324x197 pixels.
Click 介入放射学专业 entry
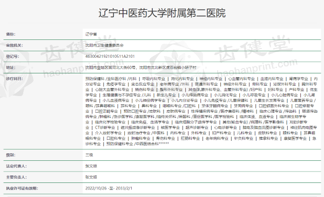pyautogui.click(x=109, y=133)
